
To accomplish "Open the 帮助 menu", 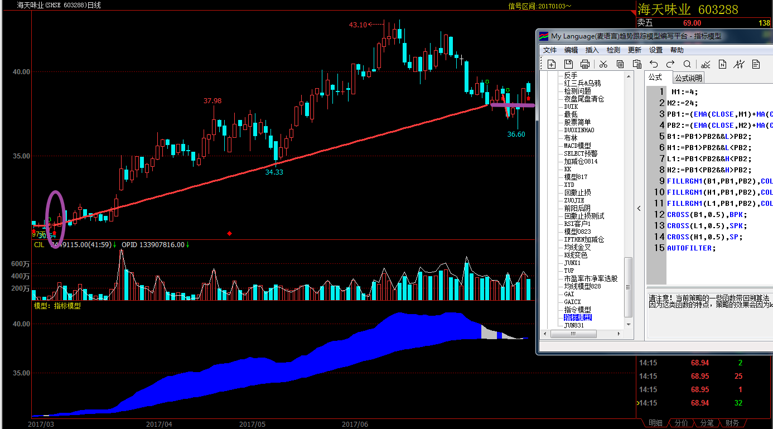I will (x=677, y=50).
